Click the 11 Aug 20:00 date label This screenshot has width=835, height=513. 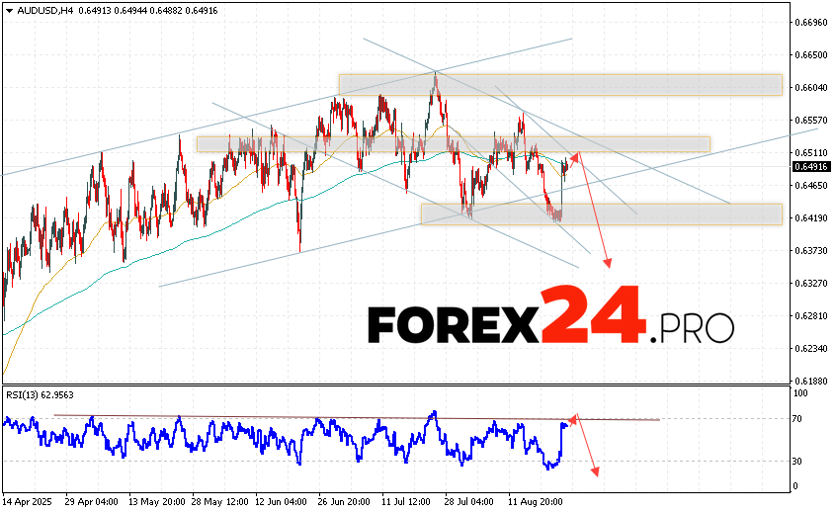pyautogui.click(x=534, y=501)
